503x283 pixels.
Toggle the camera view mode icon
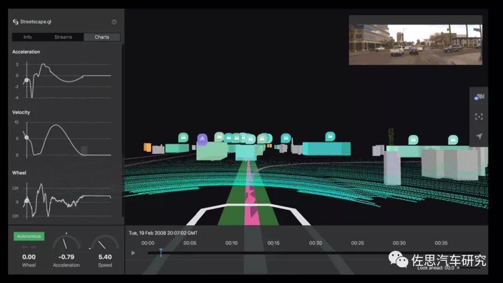click(x=479, y=97)
